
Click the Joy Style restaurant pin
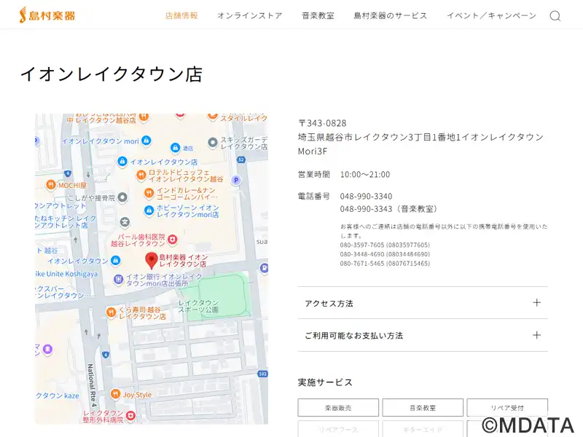tap(116, 394)
